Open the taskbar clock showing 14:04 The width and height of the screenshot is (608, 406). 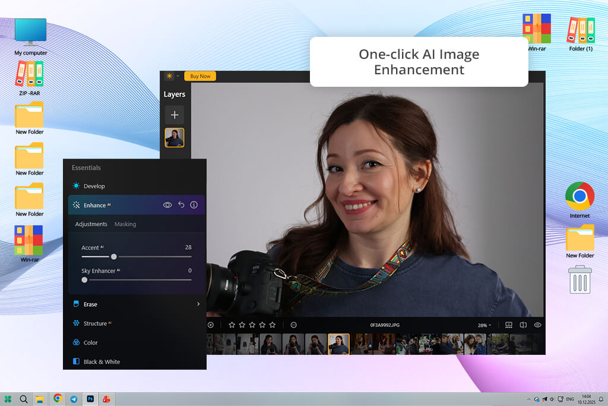[586, 399]
